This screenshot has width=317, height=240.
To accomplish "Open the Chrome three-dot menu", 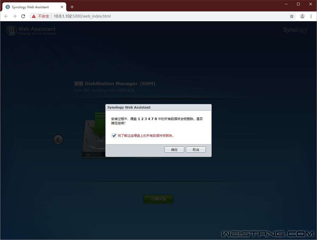I will [x=311, y=16].
